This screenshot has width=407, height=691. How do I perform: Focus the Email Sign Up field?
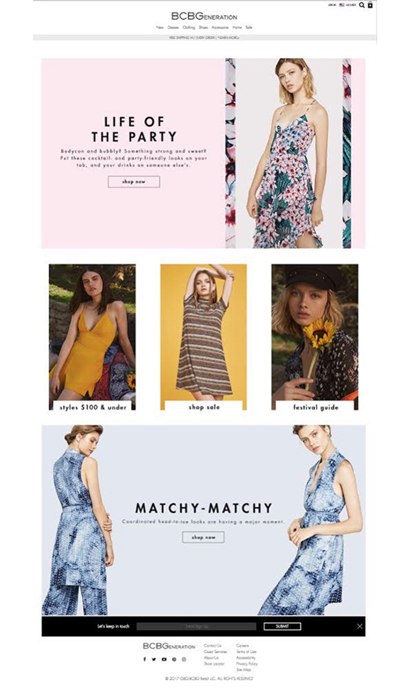click(x=196, y=626)
